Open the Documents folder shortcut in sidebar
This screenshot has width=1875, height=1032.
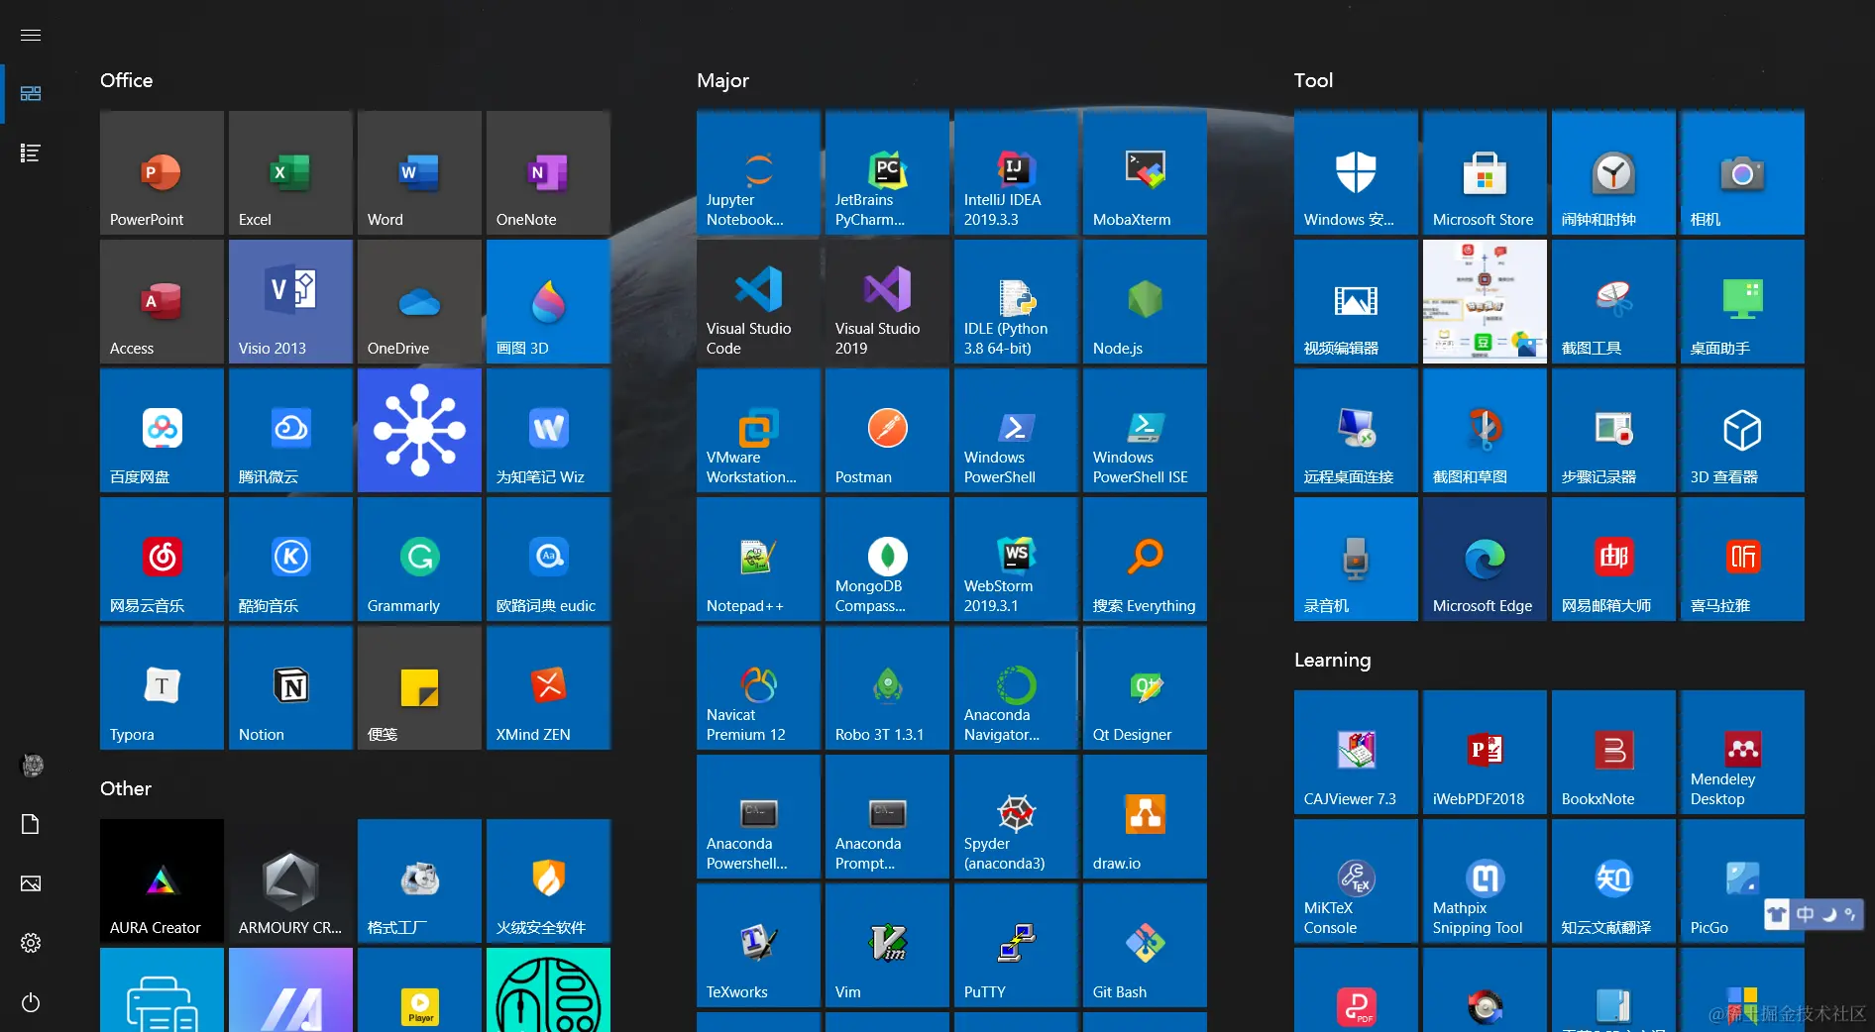tap(31, 824)
